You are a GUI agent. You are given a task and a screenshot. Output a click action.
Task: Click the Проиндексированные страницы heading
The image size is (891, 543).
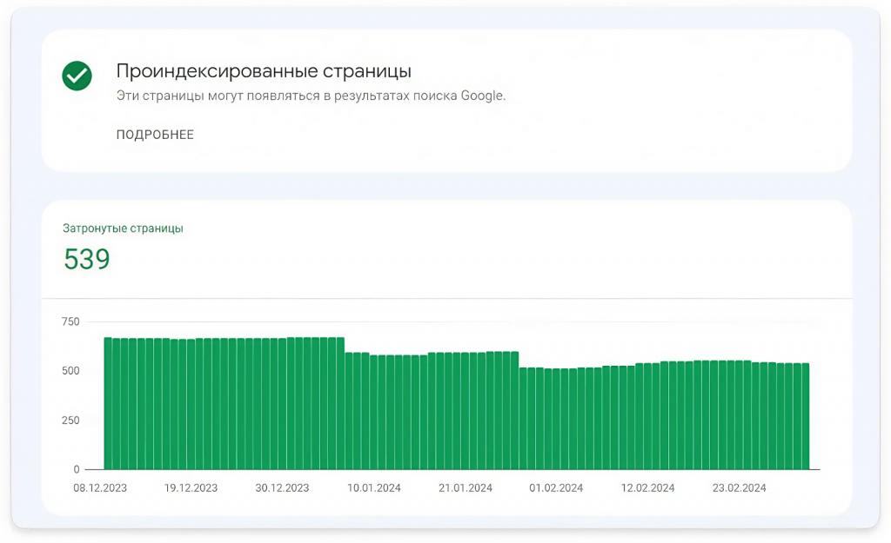[x=264, y=71]
